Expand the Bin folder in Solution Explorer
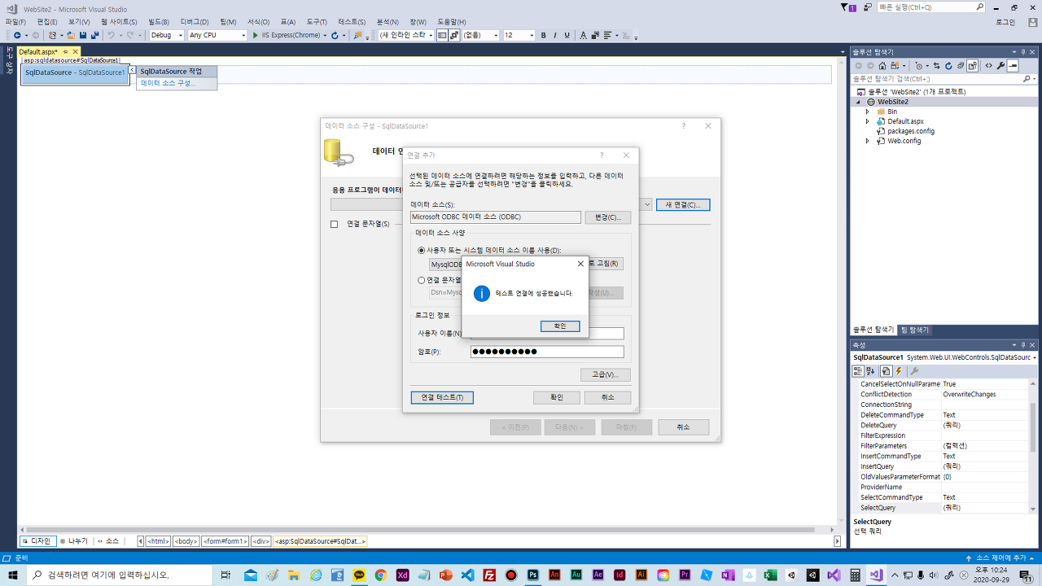The image size is (1042, 586). (868, 112)
